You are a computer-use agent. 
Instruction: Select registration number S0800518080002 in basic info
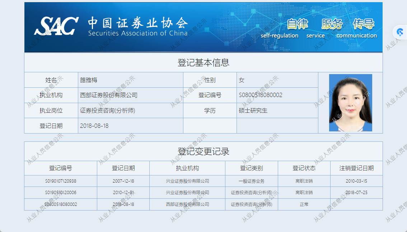point(261,95)
